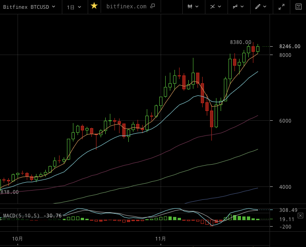Open the overlay indicators crossed-lines icon
Viewport: 306px width, 247px height.
(212, 6)
